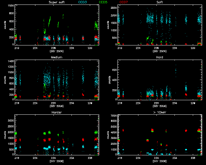Click the 234 x-tick under Soft plot

tap(174, 48)
